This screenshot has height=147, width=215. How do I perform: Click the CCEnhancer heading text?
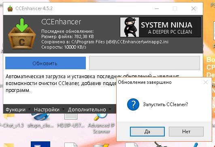(61, 22)
